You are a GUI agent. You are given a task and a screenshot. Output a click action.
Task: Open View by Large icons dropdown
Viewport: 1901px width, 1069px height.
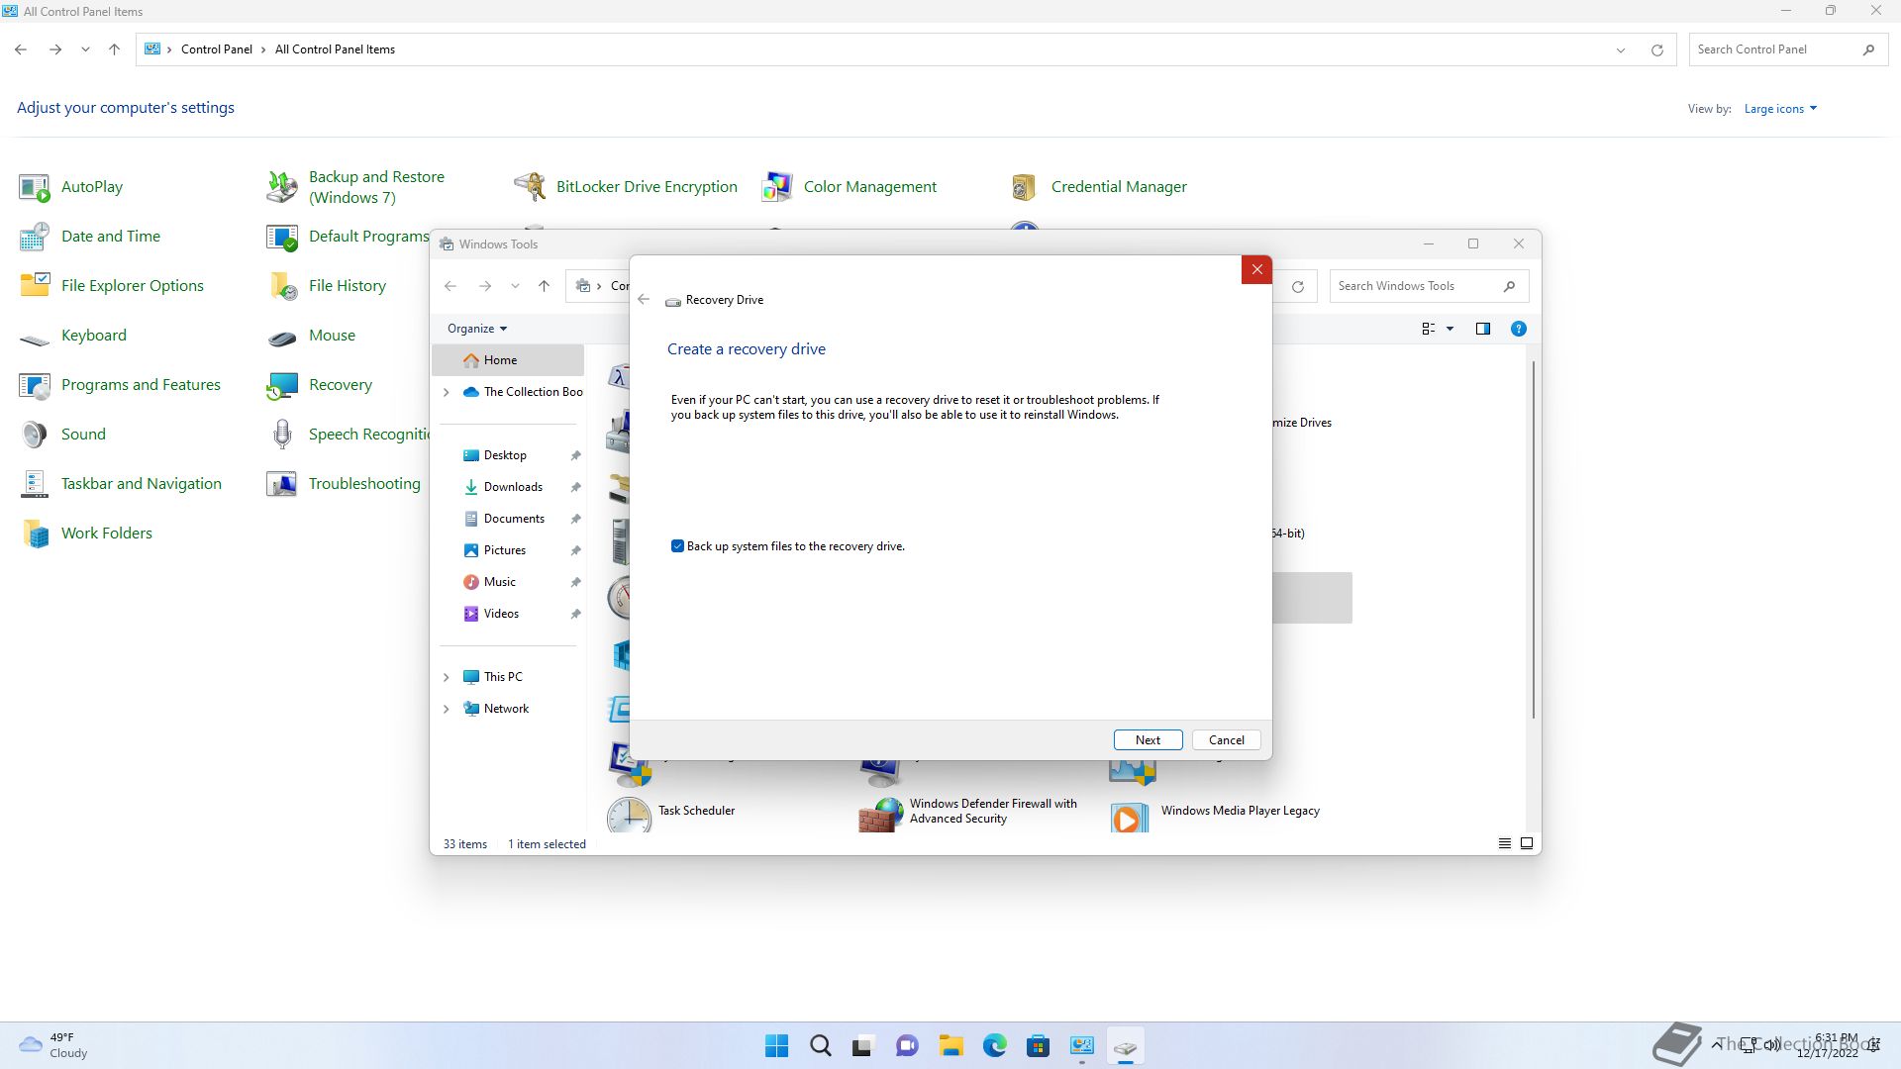[1780, 109]
